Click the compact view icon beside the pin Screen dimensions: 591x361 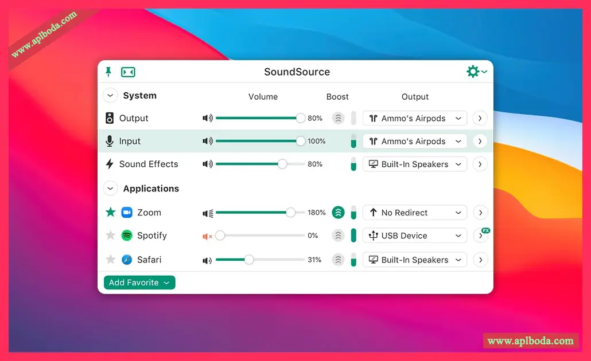coord(128,72)
